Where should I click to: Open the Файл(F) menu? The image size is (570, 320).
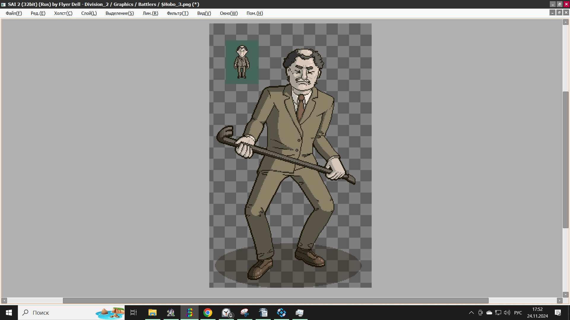click(x=14, y=13)
